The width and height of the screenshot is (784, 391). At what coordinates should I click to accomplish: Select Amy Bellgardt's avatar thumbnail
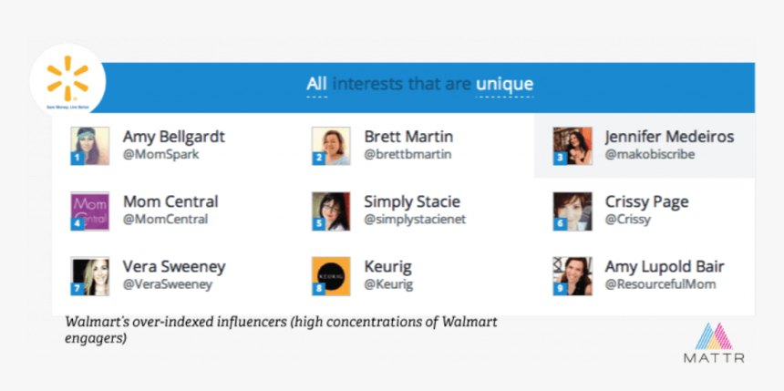tap(90, 146)
